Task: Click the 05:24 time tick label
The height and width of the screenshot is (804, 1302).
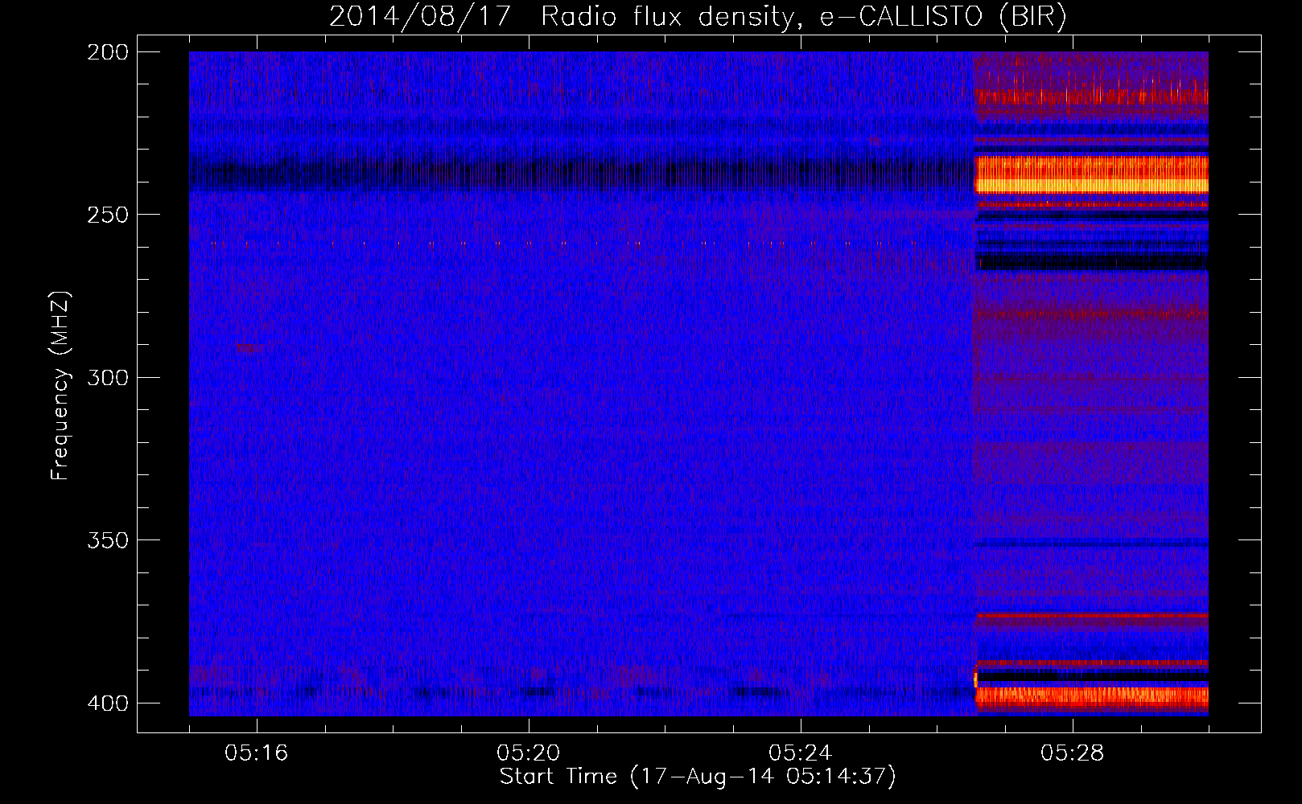Action: [x=801, y=753]
